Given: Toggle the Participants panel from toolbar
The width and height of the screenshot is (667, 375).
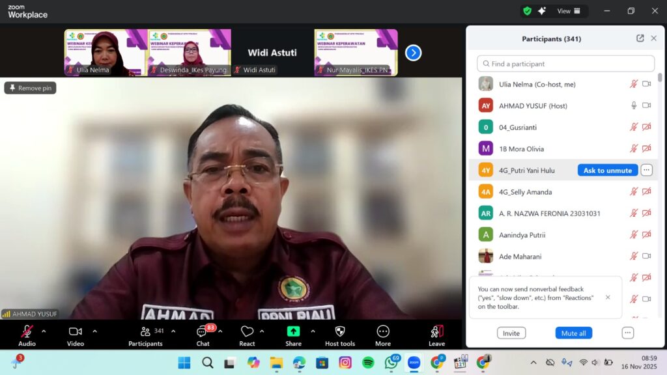Looking at the screenshot, I should coord(145,331).
